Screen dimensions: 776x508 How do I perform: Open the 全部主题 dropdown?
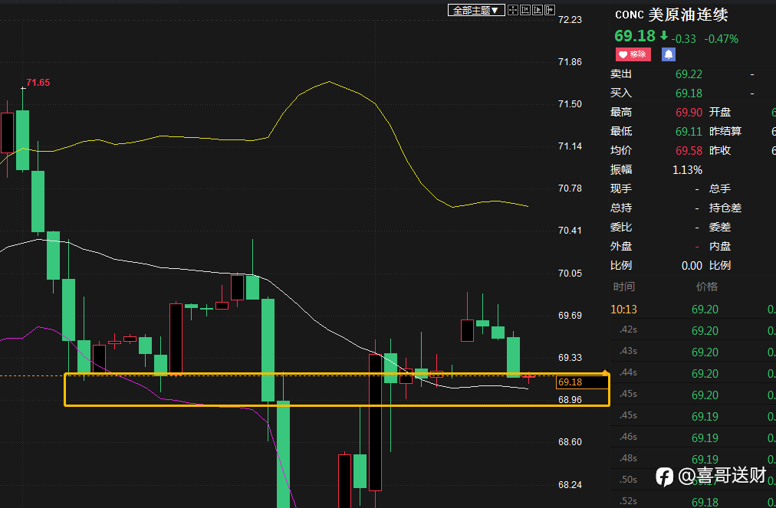coord(476,10)
